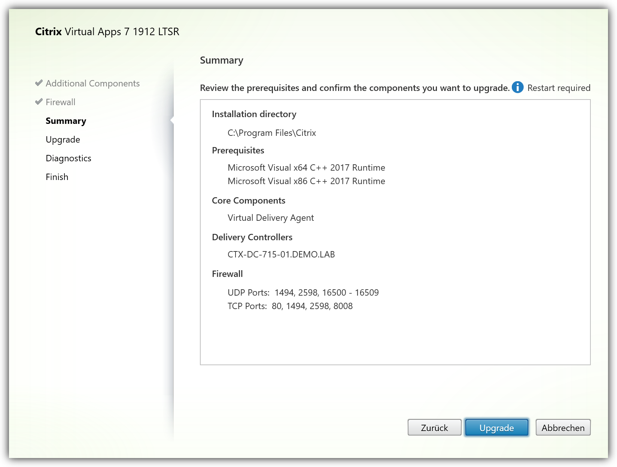Cancel the wizard with the Abbrechen button
617x467 pixels.
pyautogui.click(x=563, y=428)
